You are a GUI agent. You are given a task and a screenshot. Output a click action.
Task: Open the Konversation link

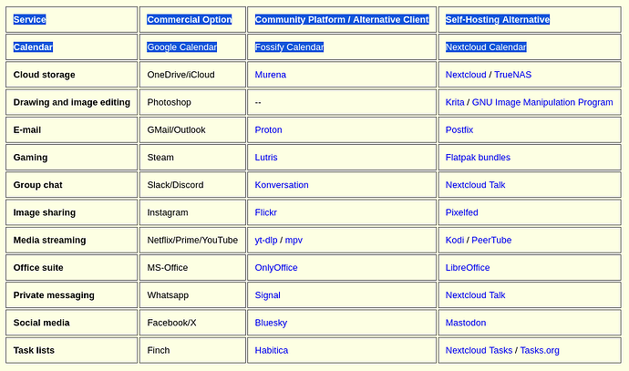282,185
